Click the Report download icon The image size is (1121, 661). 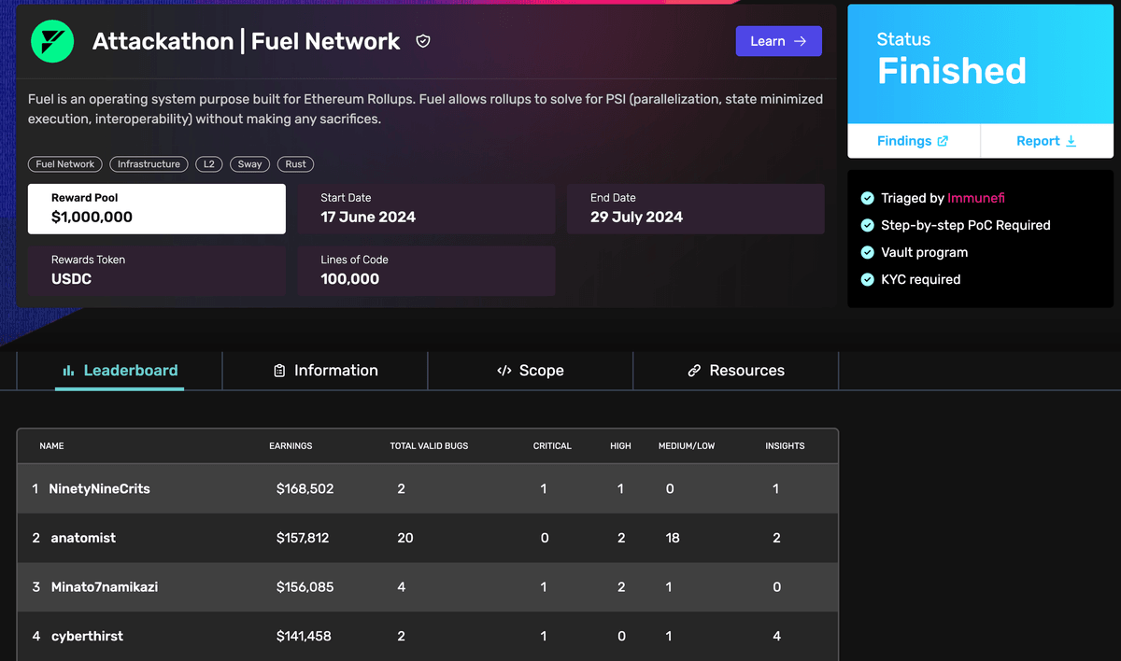[x=1071, y=141]
